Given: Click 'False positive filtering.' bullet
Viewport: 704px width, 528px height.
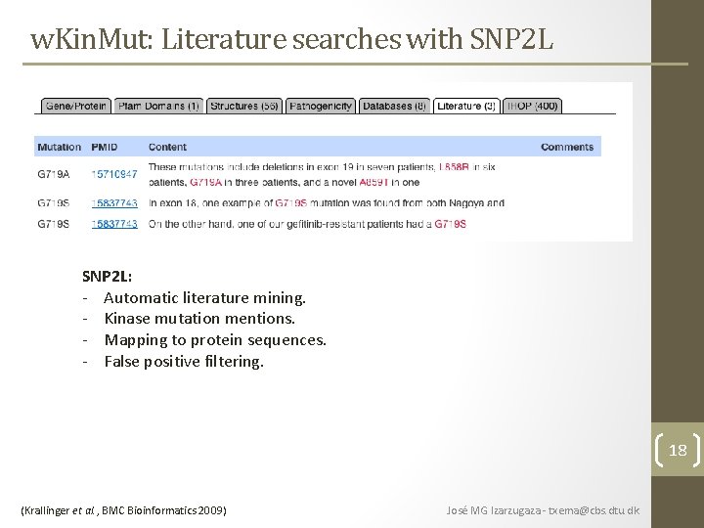Looking at the screenshot, I should [184, 362].
